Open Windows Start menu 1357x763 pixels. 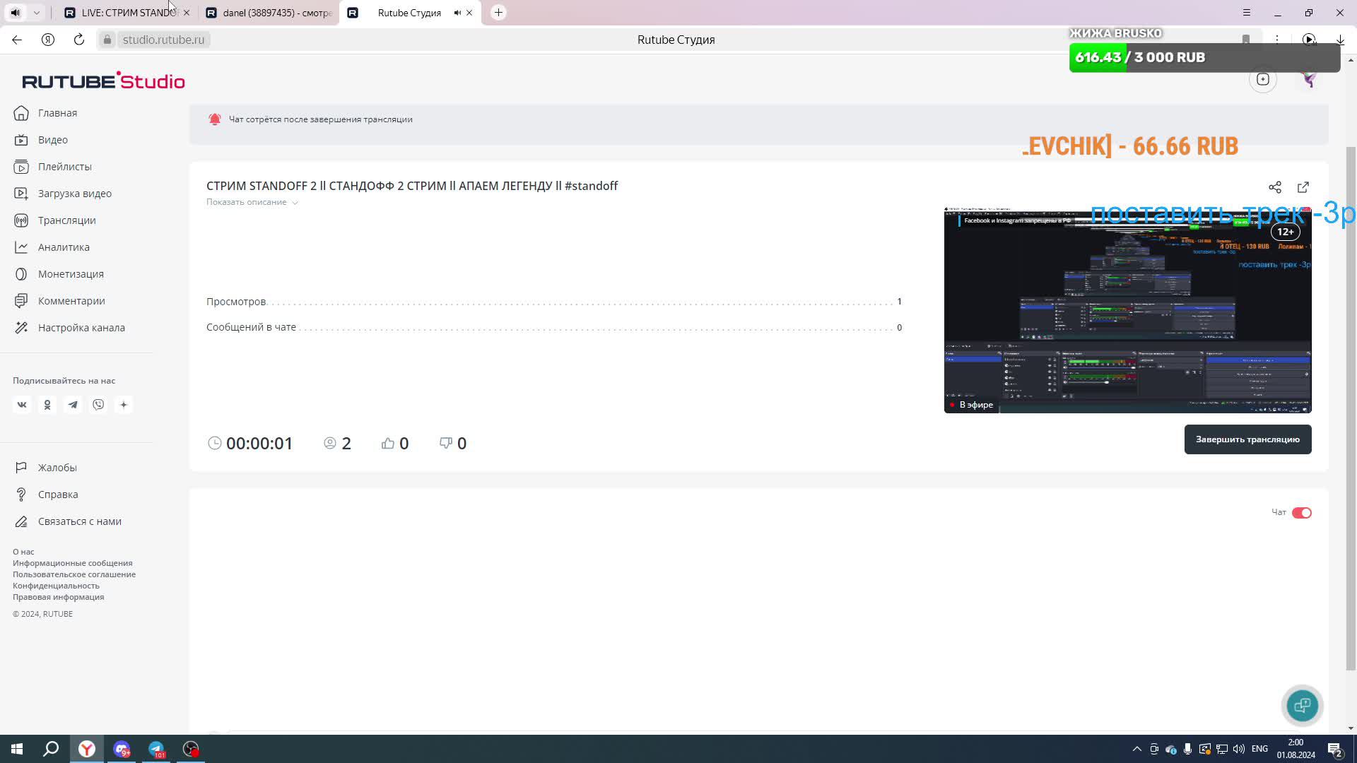click(x=17, y=749)
